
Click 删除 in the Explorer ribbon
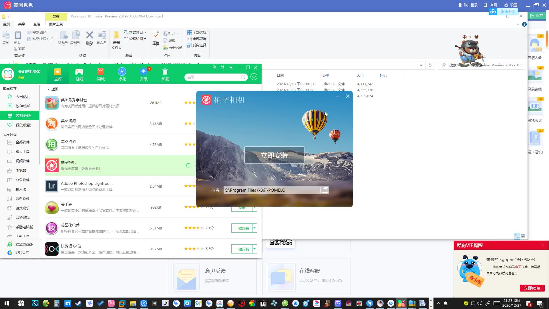click(x=89, y=38)
